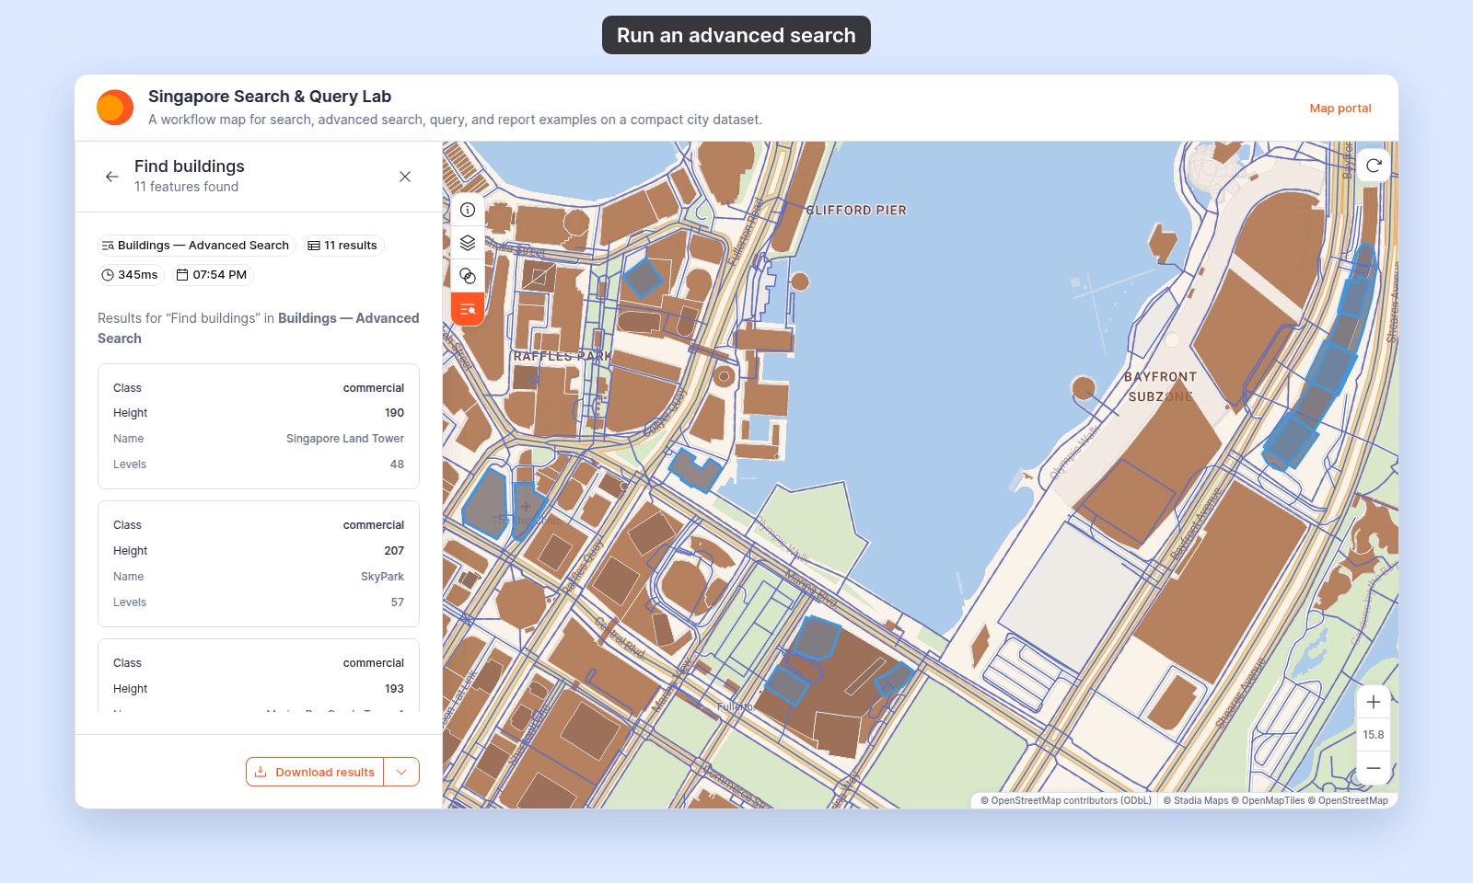The width and height of the screenshot is (1473, 883).
Task: Click the Singapore Search & Query Lab title
Action: 270,97
